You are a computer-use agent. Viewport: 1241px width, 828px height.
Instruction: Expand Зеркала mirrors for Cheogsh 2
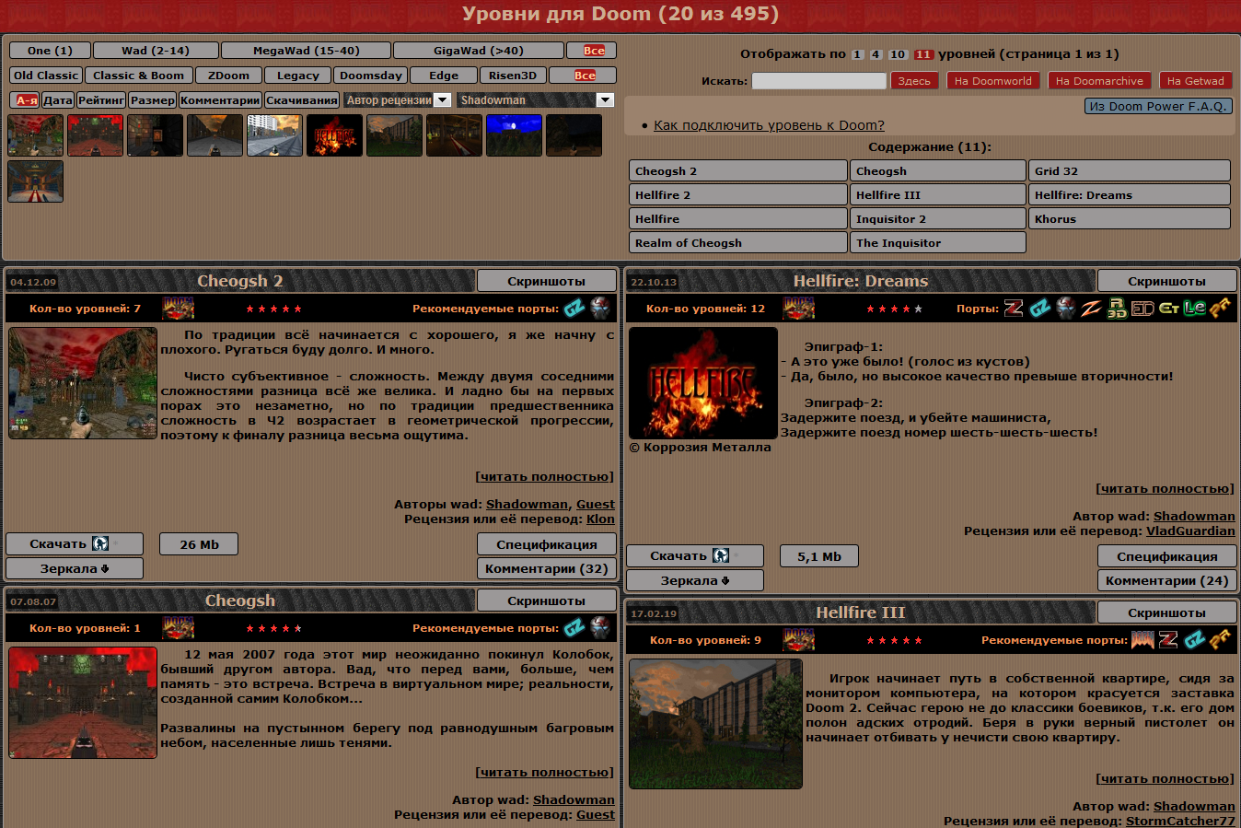[x=75, y=568]
